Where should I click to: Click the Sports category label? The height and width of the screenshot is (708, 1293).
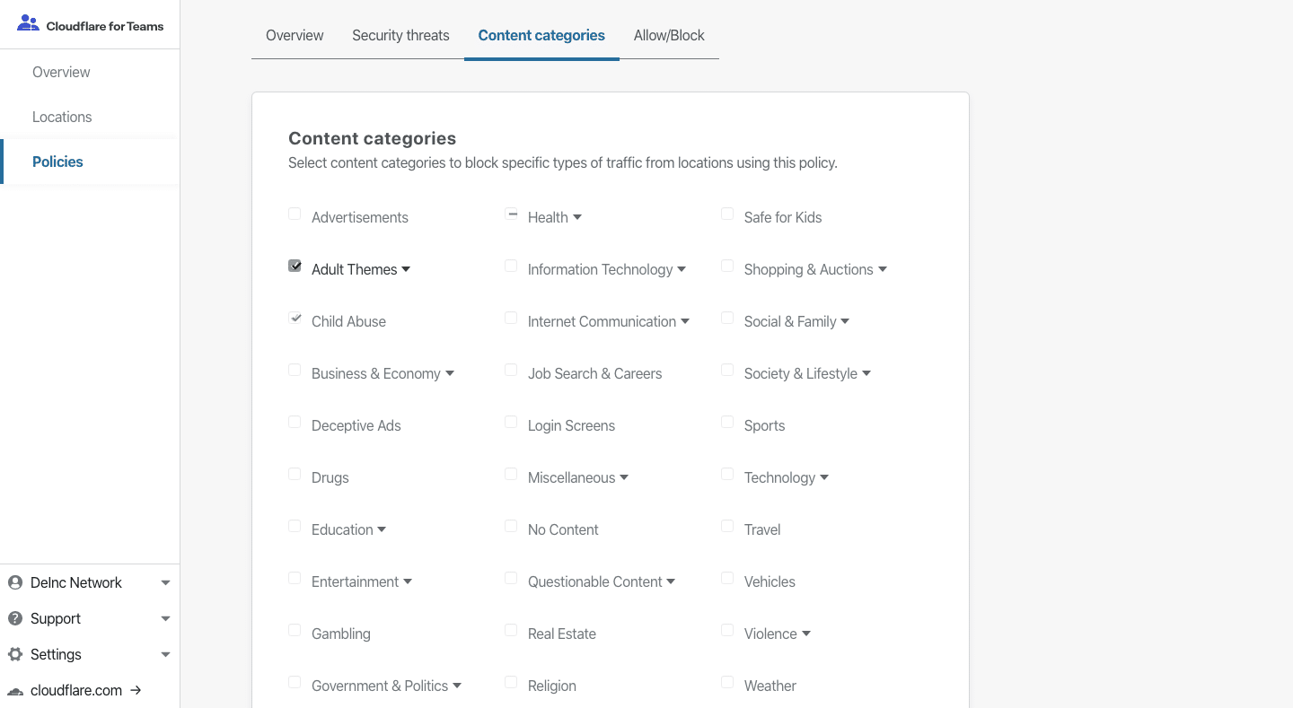[x=764, y=425]
